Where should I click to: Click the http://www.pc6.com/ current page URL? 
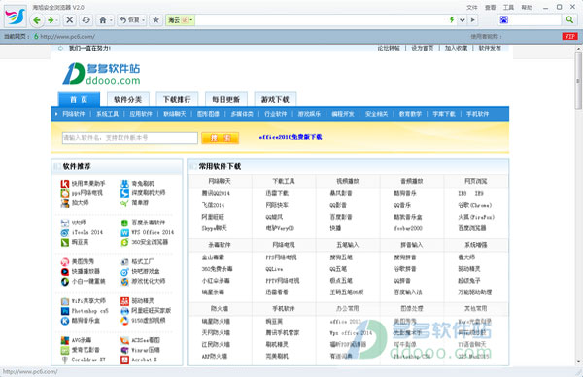click(x=67, y=36)
